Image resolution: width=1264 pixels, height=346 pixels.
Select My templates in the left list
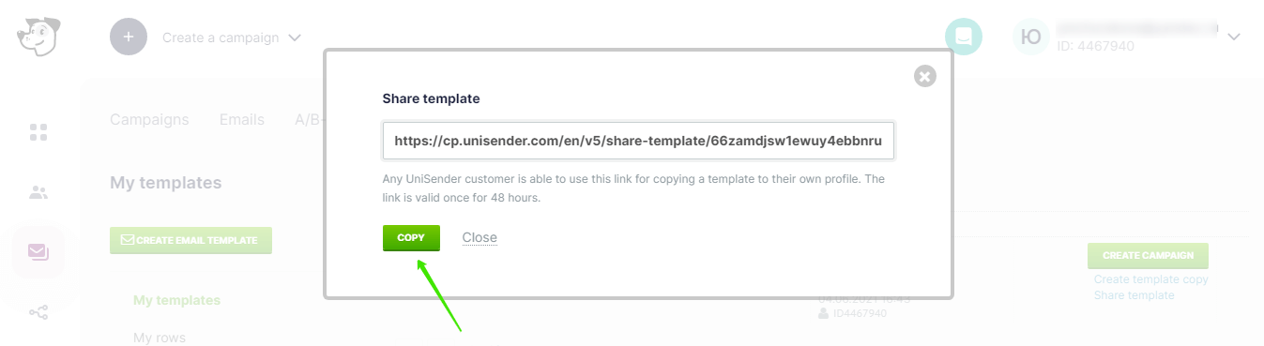[176, 300]
